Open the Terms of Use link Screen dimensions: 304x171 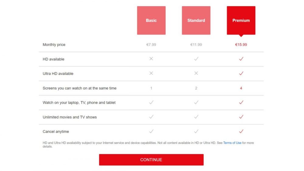(232, 143)
